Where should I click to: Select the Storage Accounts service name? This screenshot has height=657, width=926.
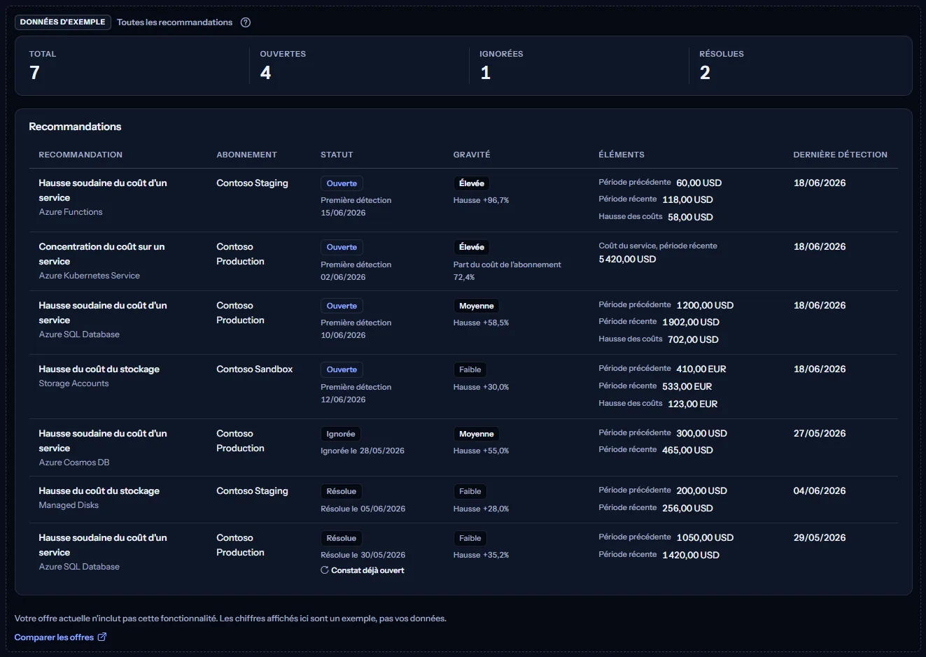[x=73, y=383]
